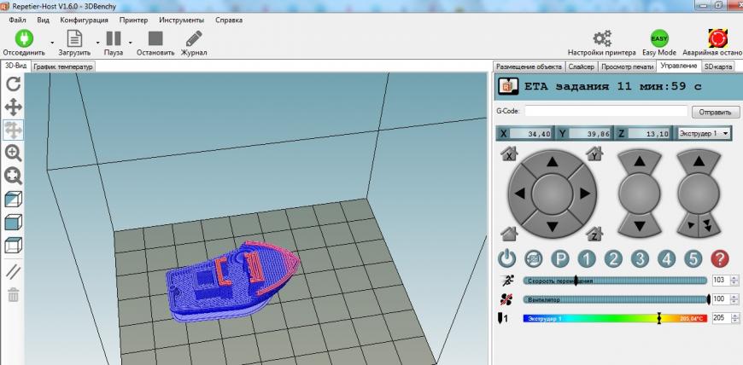Open dropdown arrow next to Загрузить
The height and width of the screenshot is (365, 743).
click(97, 42)
